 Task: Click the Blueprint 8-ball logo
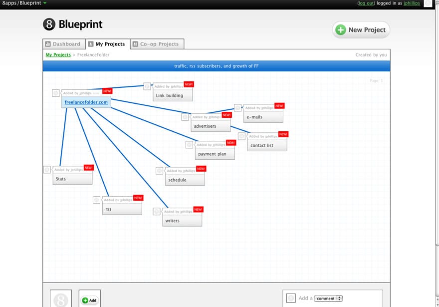[49, 24]
